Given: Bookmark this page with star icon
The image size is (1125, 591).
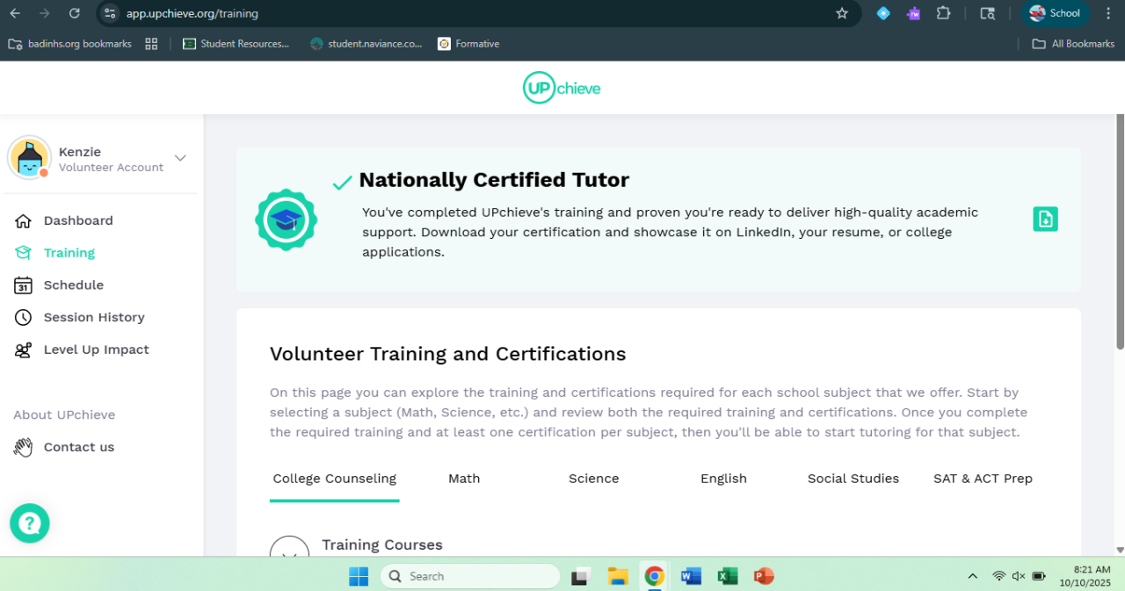Looking at the screenshot, I should click(841, 13).
